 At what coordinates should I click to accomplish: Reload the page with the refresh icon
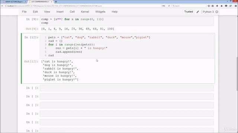coord(169,6)
